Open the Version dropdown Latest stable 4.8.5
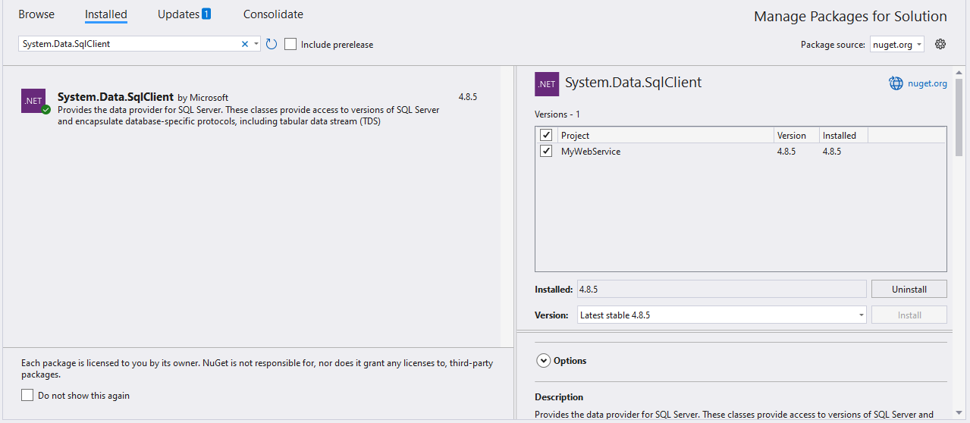The image size is (970, 423). pyautogui.click(x=722, y=315)
